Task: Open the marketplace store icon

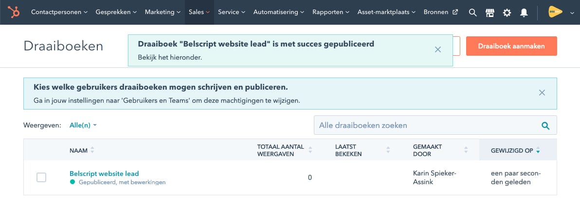Action: pos(490,13)
